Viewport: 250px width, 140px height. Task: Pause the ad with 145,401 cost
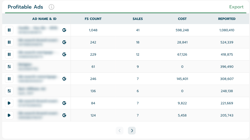(x=9, y=79)
